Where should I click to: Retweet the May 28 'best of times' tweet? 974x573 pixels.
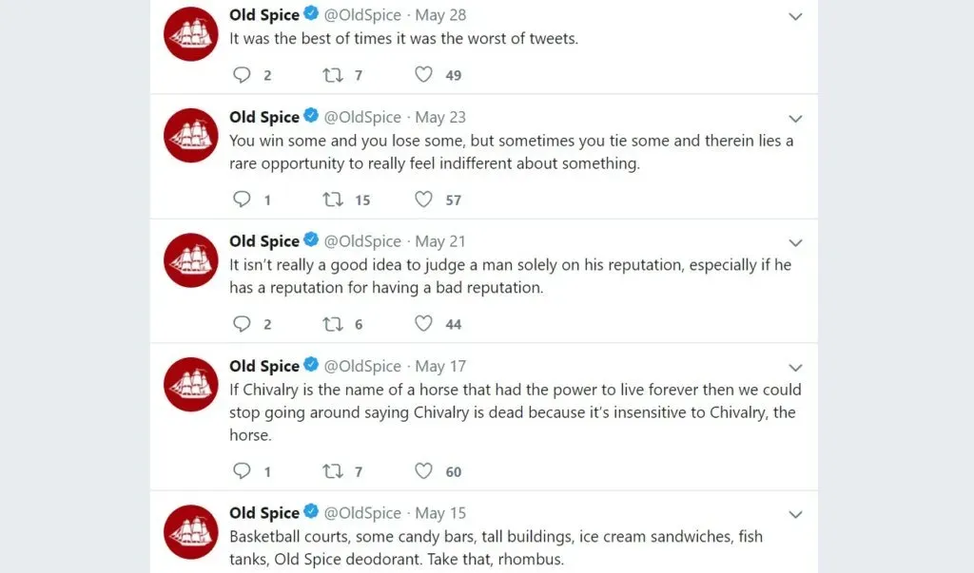tap(333, 75)
